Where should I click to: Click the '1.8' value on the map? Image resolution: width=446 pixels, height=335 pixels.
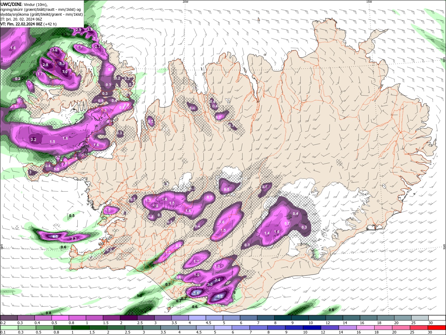click(x=155, y=206)
